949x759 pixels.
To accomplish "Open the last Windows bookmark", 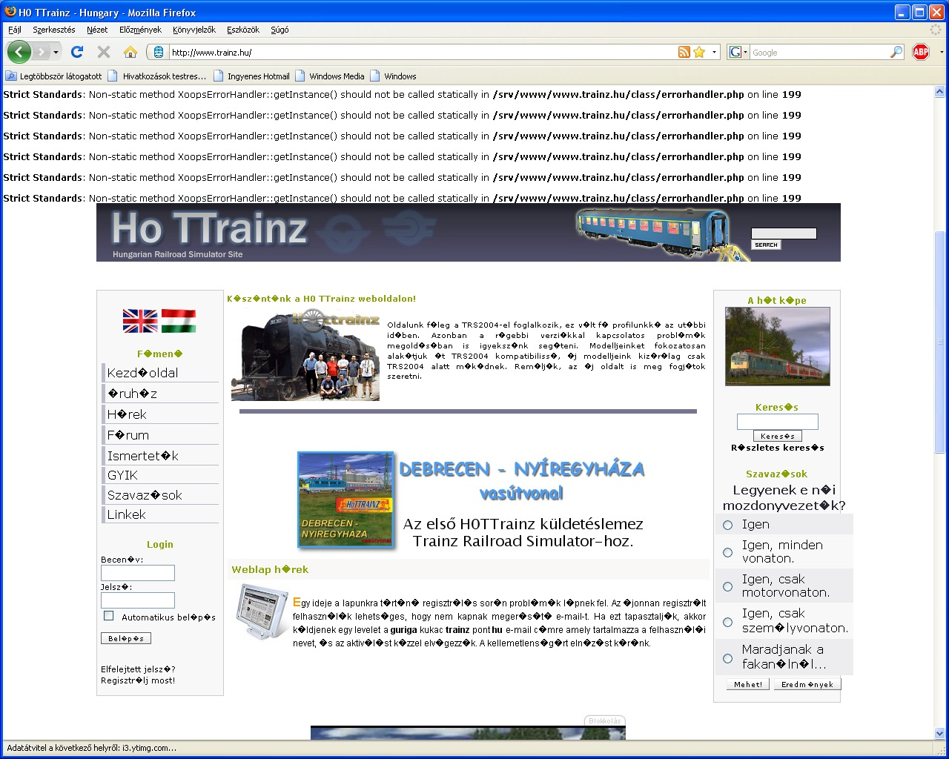I will [394, 76].
